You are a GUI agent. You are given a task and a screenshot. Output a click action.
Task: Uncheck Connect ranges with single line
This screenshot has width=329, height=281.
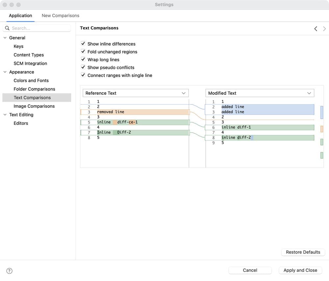(x=83, y=75)
